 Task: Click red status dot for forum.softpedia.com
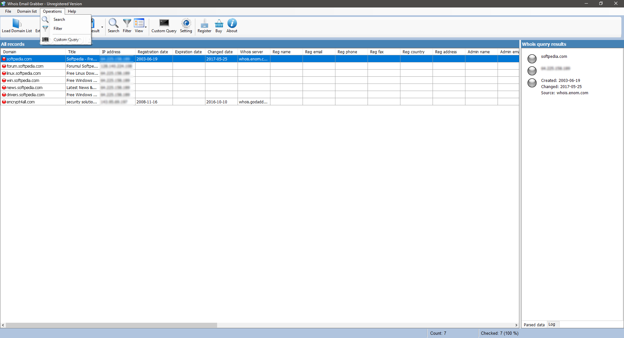(4, 66)
